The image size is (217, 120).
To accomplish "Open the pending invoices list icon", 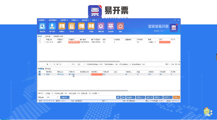I will [72, 26].
